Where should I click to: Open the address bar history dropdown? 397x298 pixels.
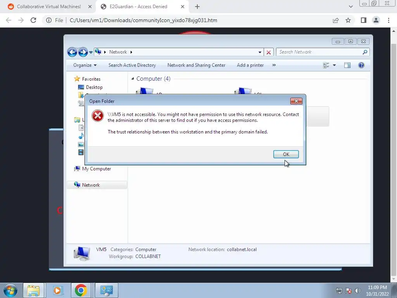click(260, 52)
